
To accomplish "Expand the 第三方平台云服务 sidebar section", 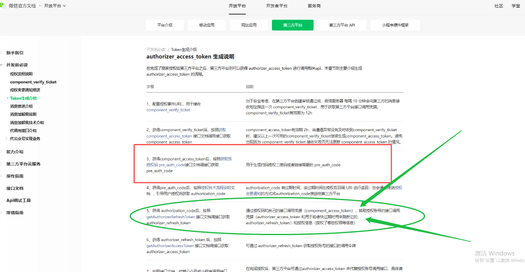I will coord(23,164).
